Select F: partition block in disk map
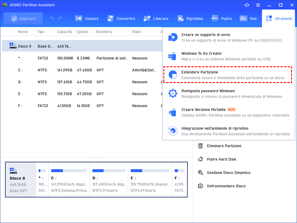The height and width of the screenshot is (223, 297). pos(180,180)
